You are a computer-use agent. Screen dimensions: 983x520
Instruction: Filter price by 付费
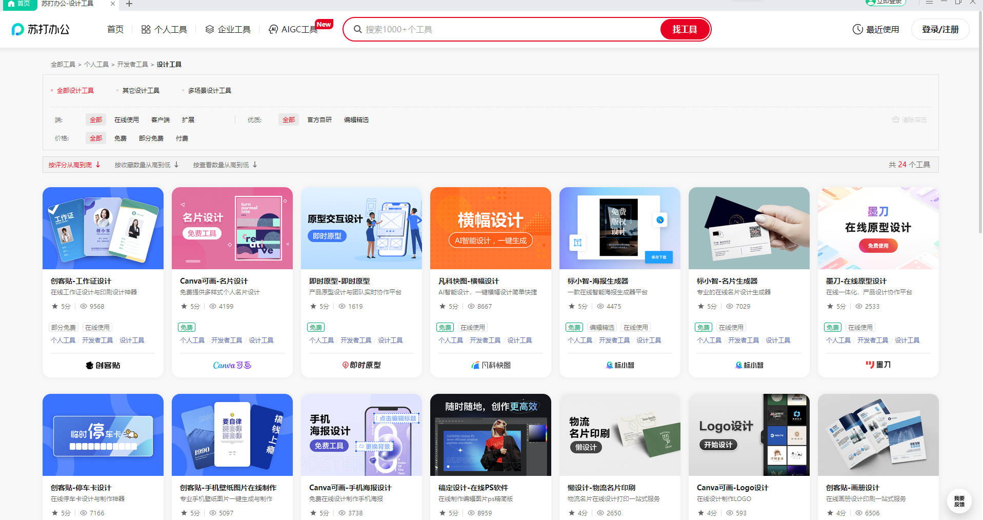pyautogui.click(x=182, y=138)
